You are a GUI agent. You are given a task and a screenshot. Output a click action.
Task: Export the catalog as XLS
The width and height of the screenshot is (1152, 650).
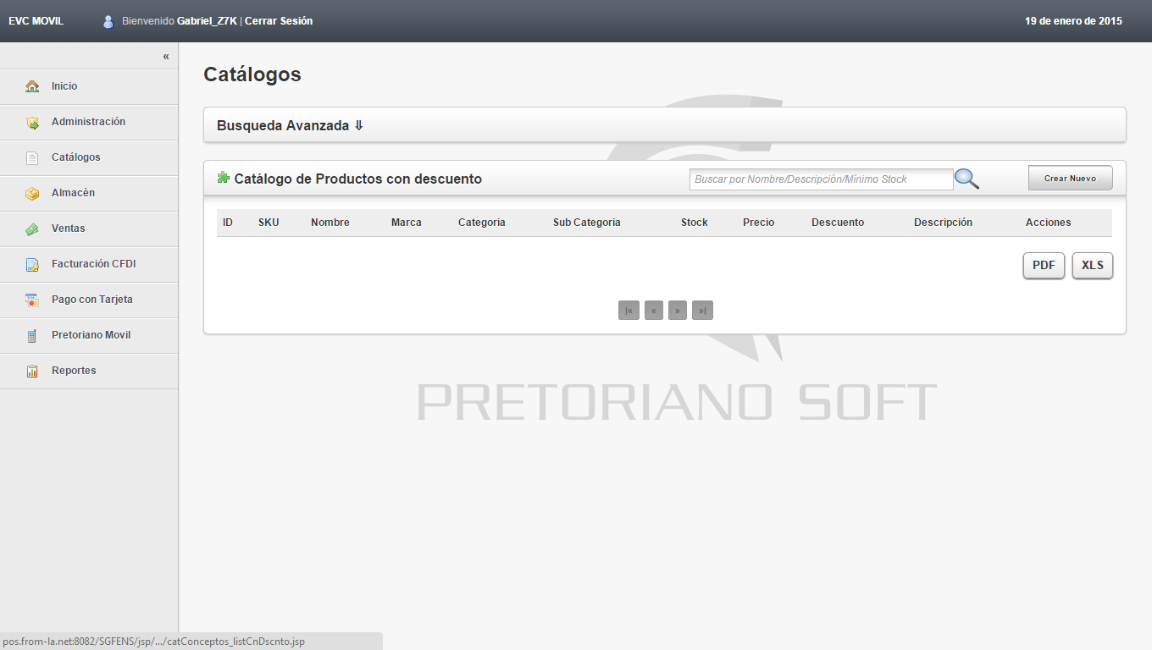1093,265
